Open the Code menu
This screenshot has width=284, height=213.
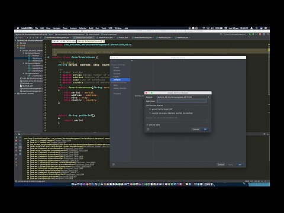point(65,28)
